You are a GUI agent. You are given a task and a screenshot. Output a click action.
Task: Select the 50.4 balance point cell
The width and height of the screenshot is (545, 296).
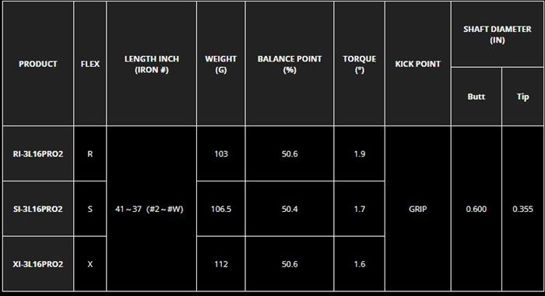[x=290, y=209]
